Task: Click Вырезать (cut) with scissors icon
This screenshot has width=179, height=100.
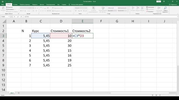Action: point(9,7)
